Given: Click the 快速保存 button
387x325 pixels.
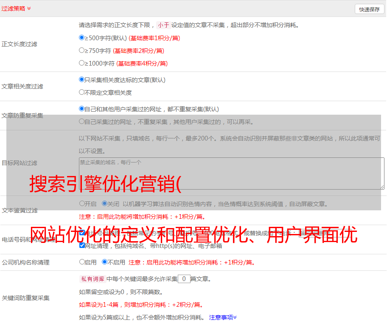Looking at the screenshot, I should click(369, 9).
